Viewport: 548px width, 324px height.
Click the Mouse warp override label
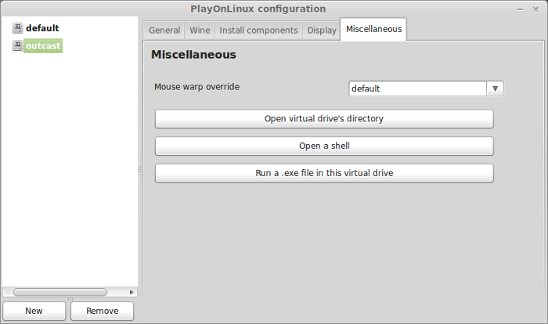click(196, 87)
